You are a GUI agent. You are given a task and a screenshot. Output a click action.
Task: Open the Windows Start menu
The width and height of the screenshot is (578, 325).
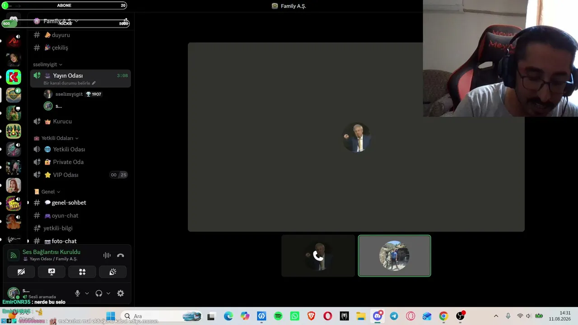(x=111, y=316)
